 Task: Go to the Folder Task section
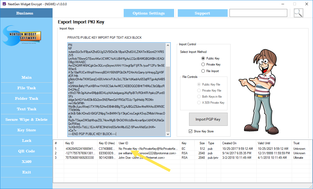[27, 98]
